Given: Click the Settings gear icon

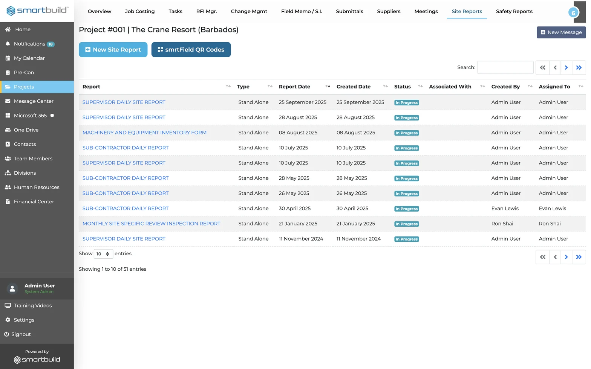Looking at the screenshot, I should (8, 320).
